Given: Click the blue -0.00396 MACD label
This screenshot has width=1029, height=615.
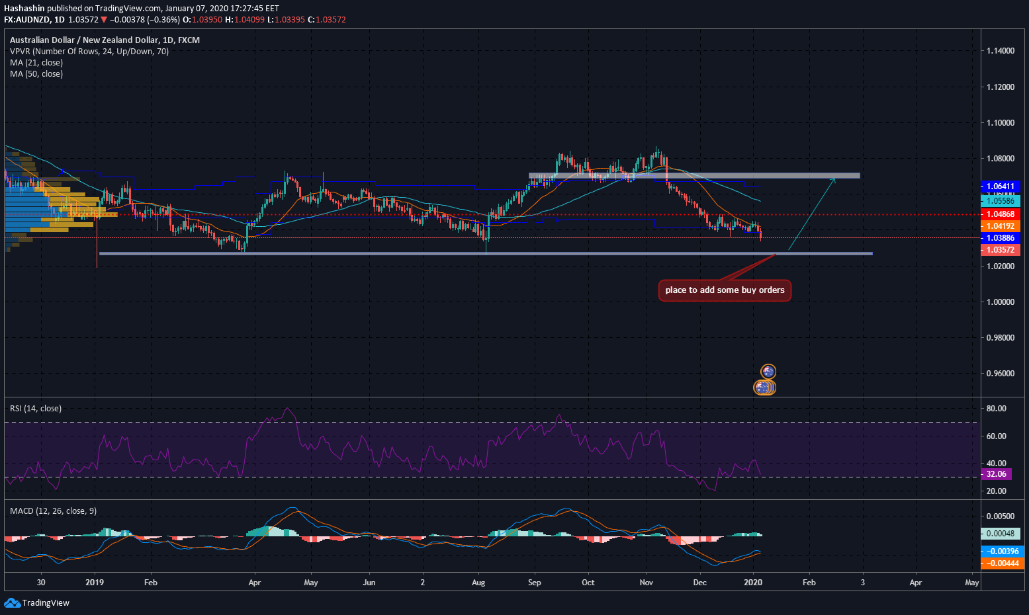Looking at the screenshot, I should pos(1003,552).
